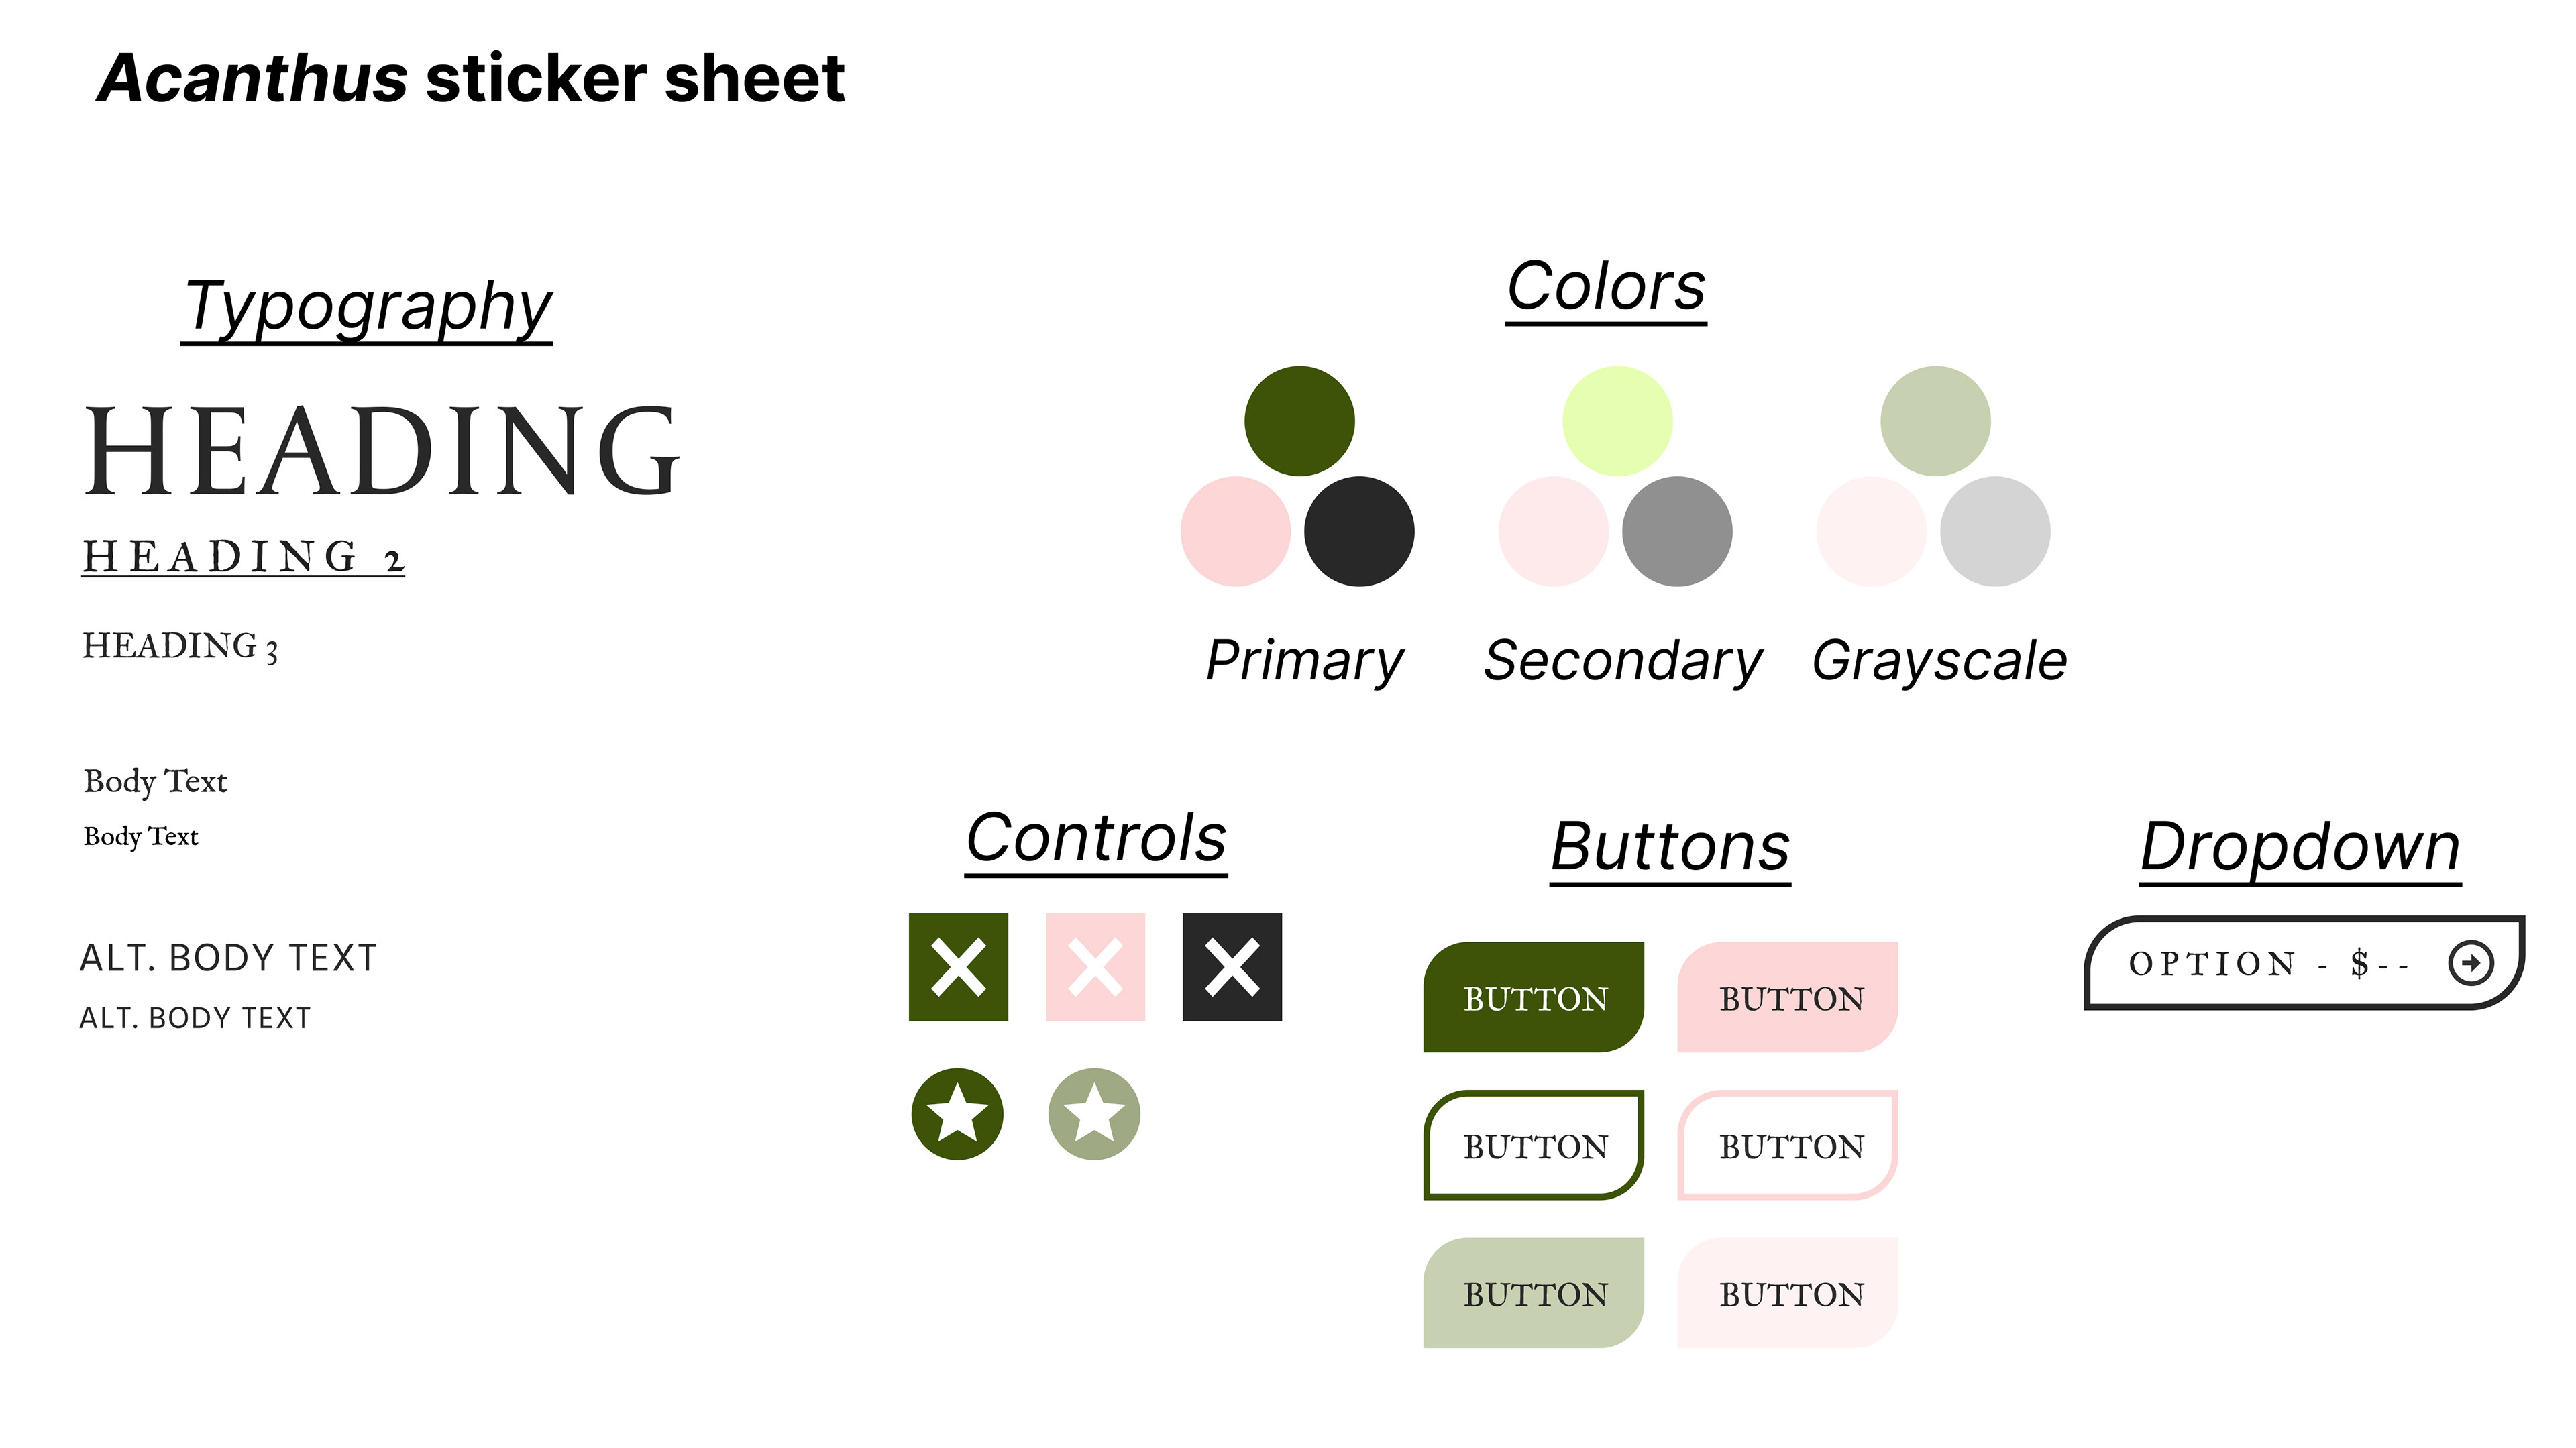Select the charcoal black Primary swatch
This screenshot has height=1448, width=2576.
click(x=1359, y=531)
